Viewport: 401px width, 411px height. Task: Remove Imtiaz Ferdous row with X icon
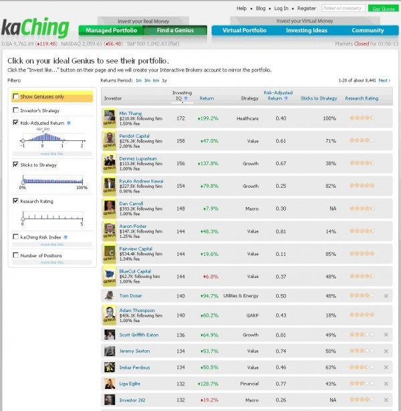click(x=386, y=367)
